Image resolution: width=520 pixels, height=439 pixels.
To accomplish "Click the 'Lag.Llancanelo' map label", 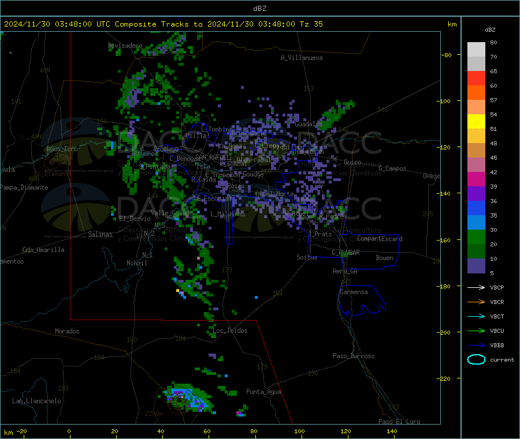I will (36, 401).
